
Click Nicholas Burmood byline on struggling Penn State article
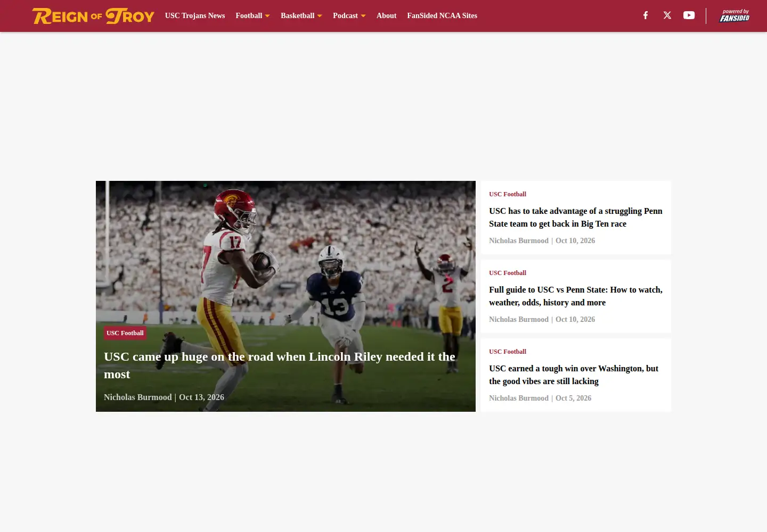519,241
